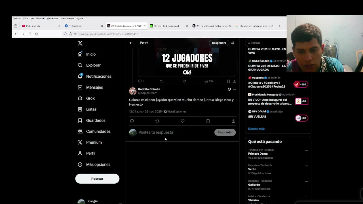The height and width of the screenshot is (204, 363).
Task: Repost Rodolfo Colmán's Galarza post
Action: click(x=157, y=121)
